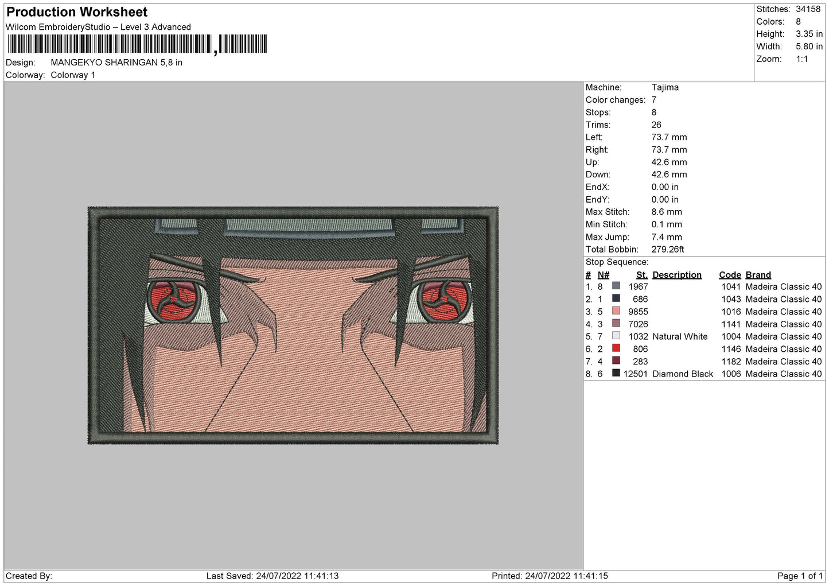Click the 'Colorway 1' value
829x586 pixels.
coord(73,75)
